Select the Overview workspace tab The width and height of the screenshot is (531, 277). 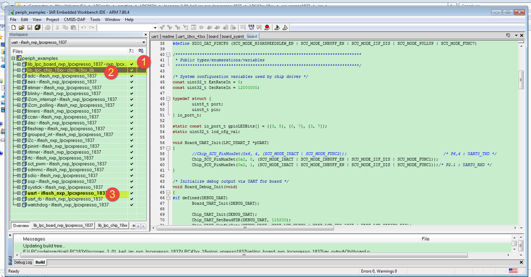tap(21, 225)
